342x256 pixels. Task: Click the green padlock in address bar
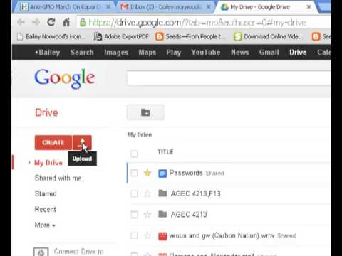click(83, 23)
